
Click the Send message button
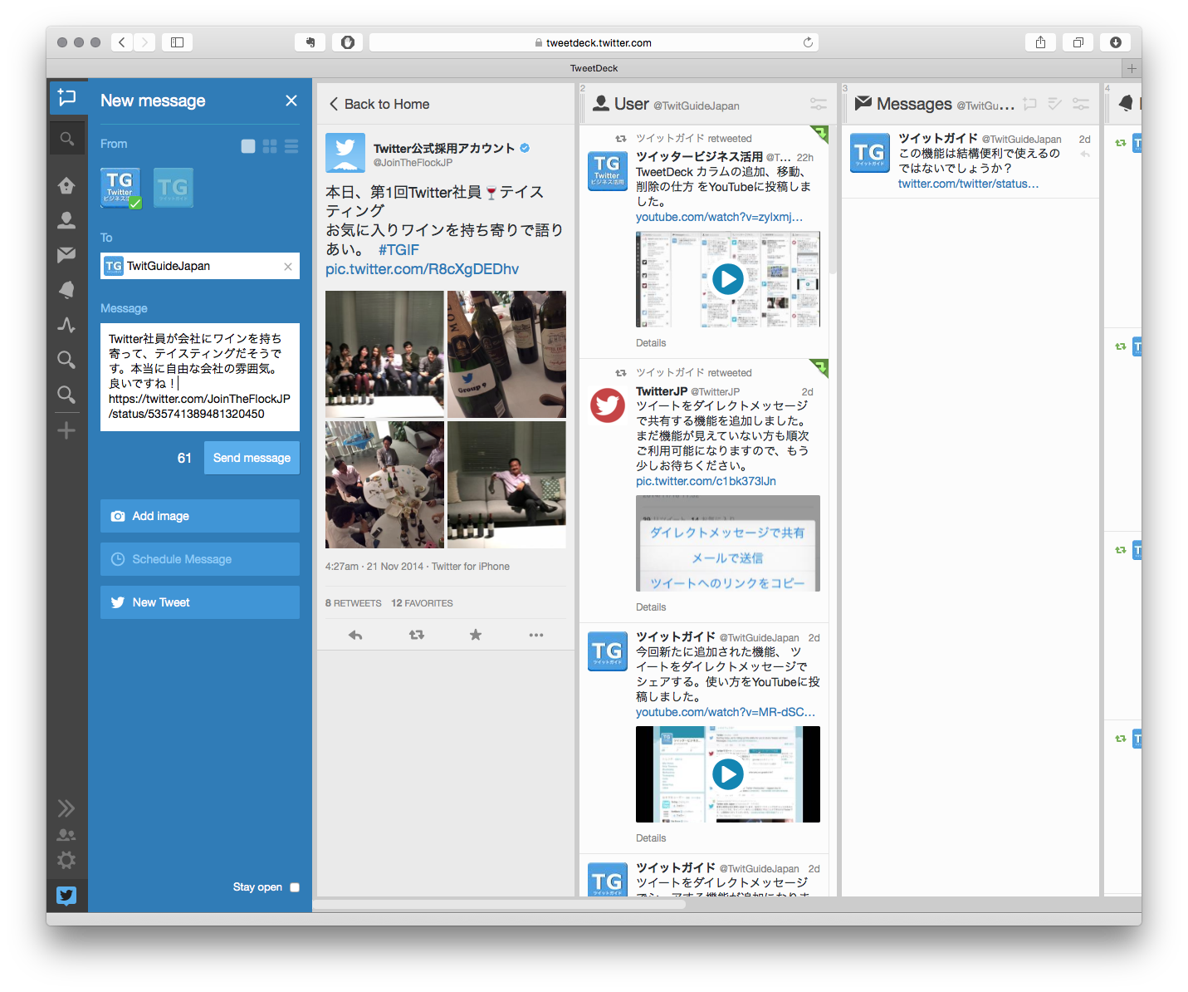coord(252,458)
